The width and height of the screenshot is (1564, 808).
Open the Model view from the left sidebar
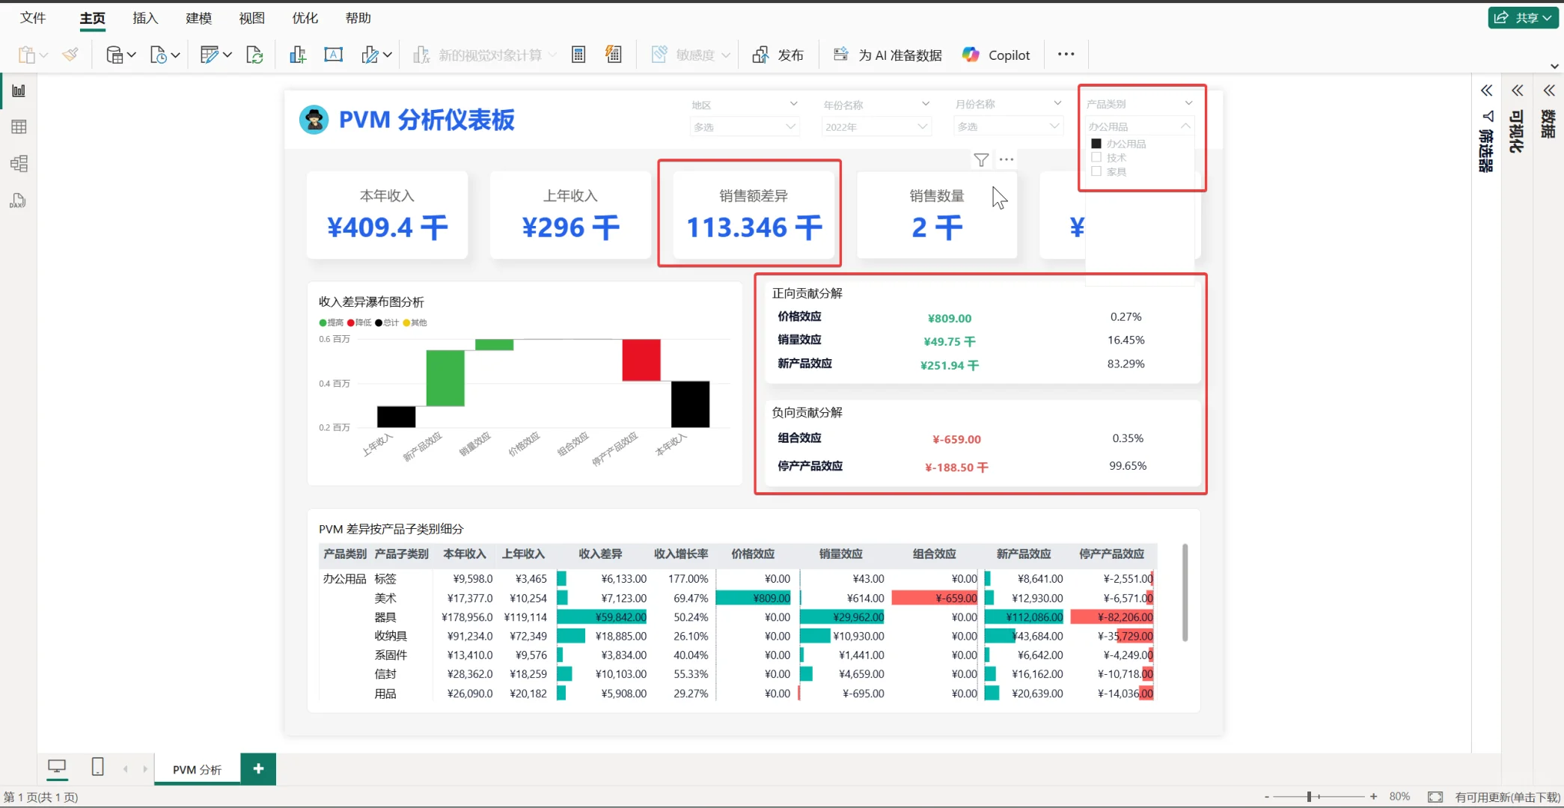coord(19,163)
